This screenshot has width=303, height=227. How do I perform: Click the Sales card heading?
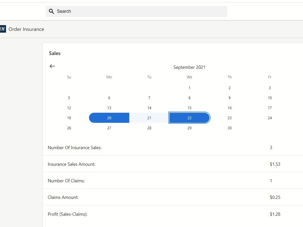55,53
